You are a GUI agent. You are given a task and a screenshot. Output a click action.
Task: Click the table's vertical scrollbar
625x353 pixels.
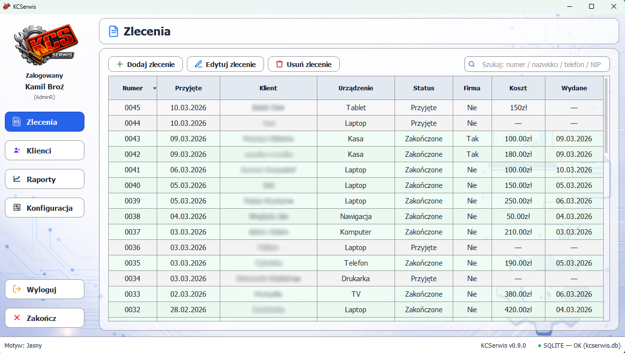pyautogui.click(x=606, y=117)
